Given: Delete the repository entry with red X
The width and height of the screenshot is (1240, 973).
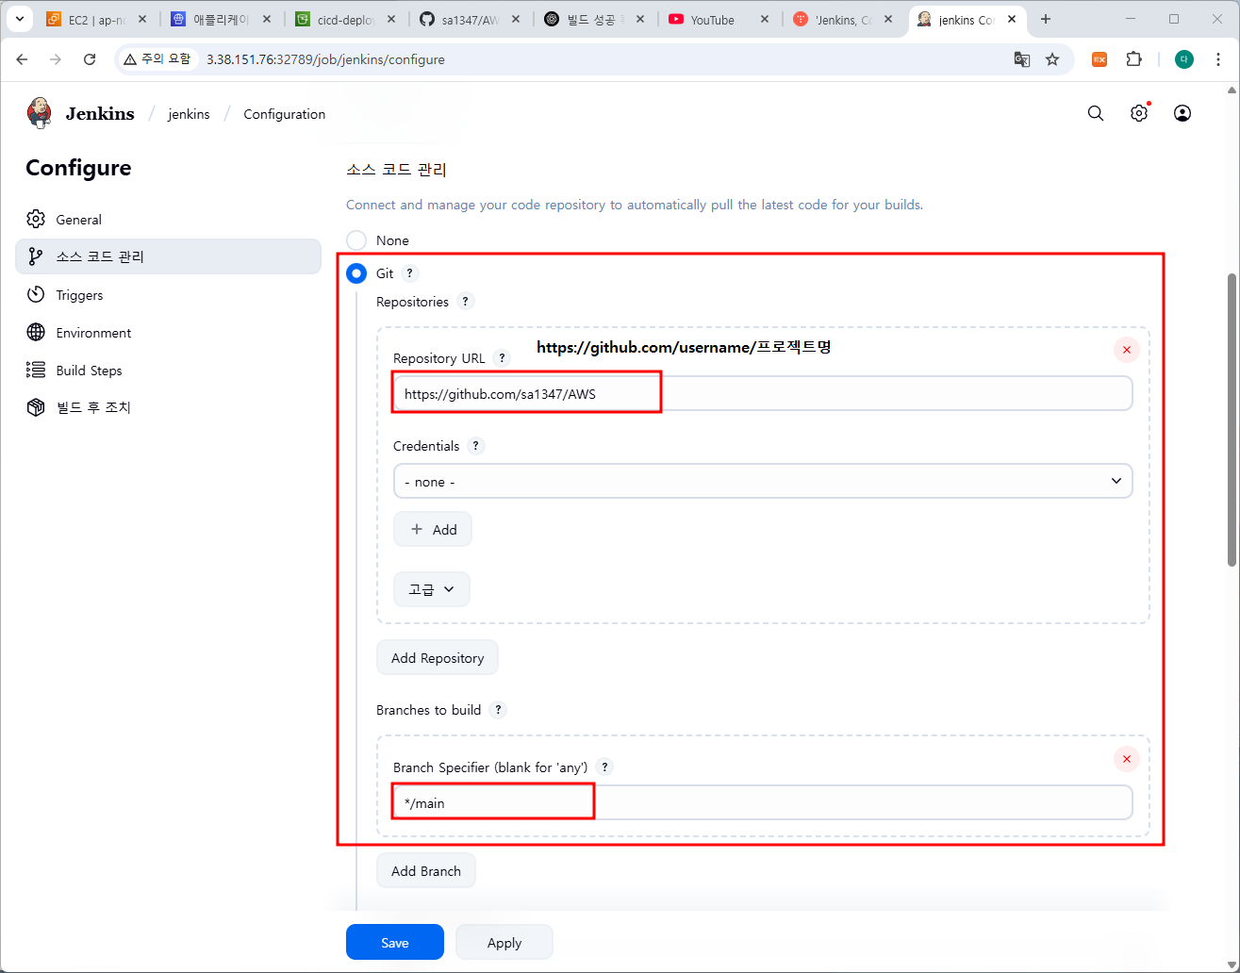Looking at the screenshot, I should (1127, 350).
